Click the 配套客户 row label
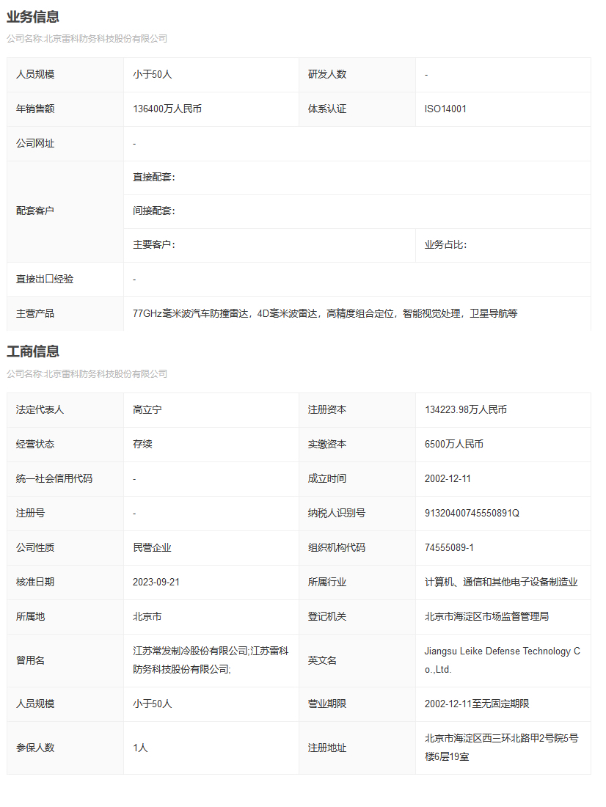 point(35,211)
